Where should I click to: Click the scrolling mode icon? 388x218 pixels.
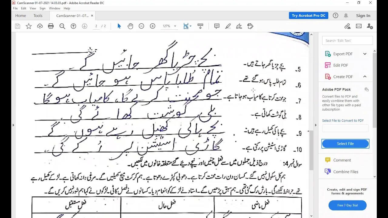pyautogui.click(x=200, y=26)
